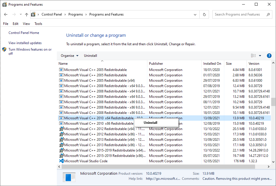Click icon of Visual C++ 2012 Redistributable (x64)
The width and height of the screenshot is (276, 186).
point(61,129)
